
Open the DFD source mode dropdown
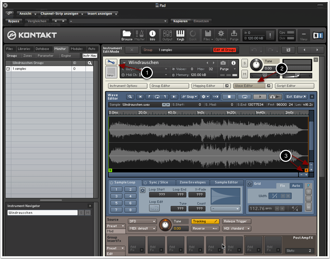[142, 221]
